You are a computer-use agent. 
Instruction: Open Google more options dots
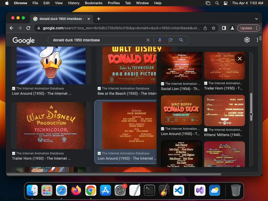tap(258, 40)
